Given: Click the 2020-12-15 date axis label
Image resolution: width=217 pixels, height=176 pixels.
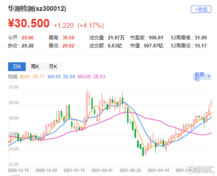Looking at the screenshot, I should [18, 170].
